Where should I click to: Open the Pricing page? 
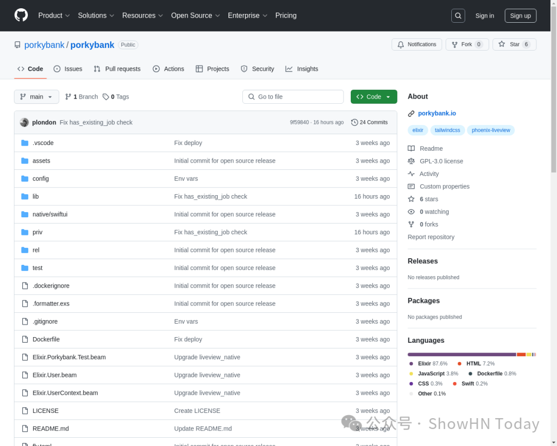tap(286, 15)
